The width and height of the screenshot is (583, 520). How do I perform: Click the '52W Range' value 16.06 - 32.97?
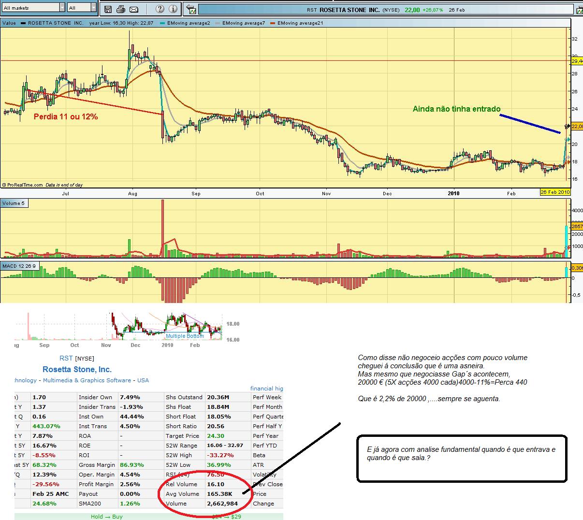tap(225, 446)
